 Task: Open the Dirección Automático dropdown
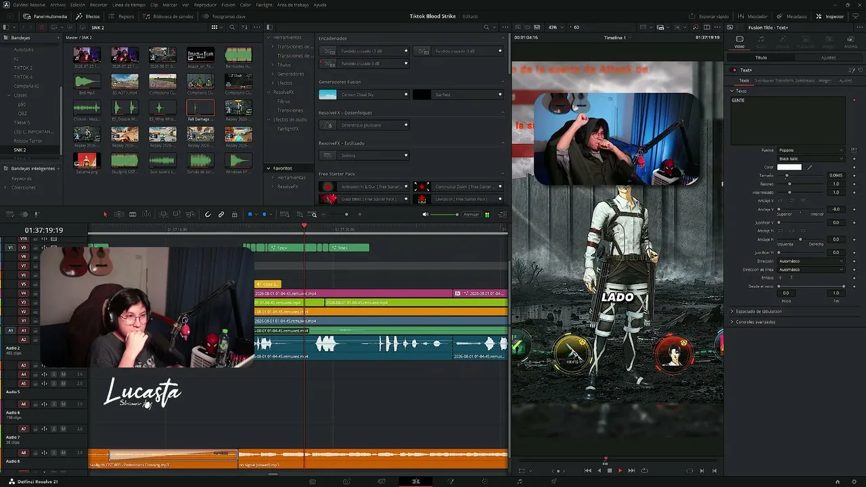pyautogui.click(x=811, y=261)
